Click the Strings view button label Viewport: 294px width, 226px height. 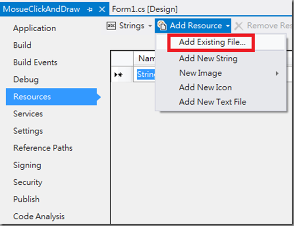pos(131,26)
